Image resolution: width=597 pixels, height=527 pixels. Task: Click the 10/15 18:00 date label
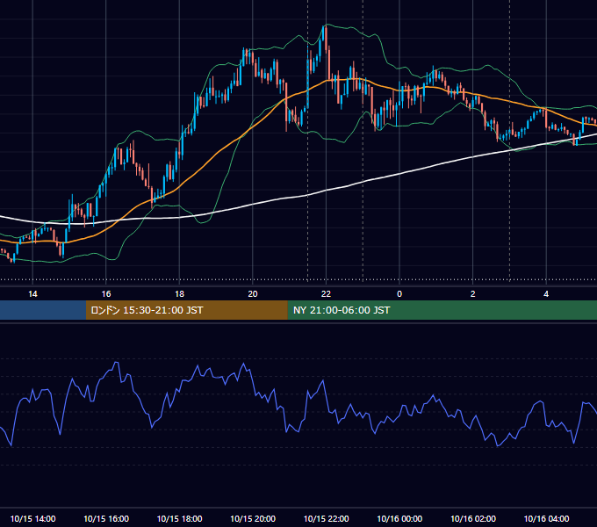[179, 518]
